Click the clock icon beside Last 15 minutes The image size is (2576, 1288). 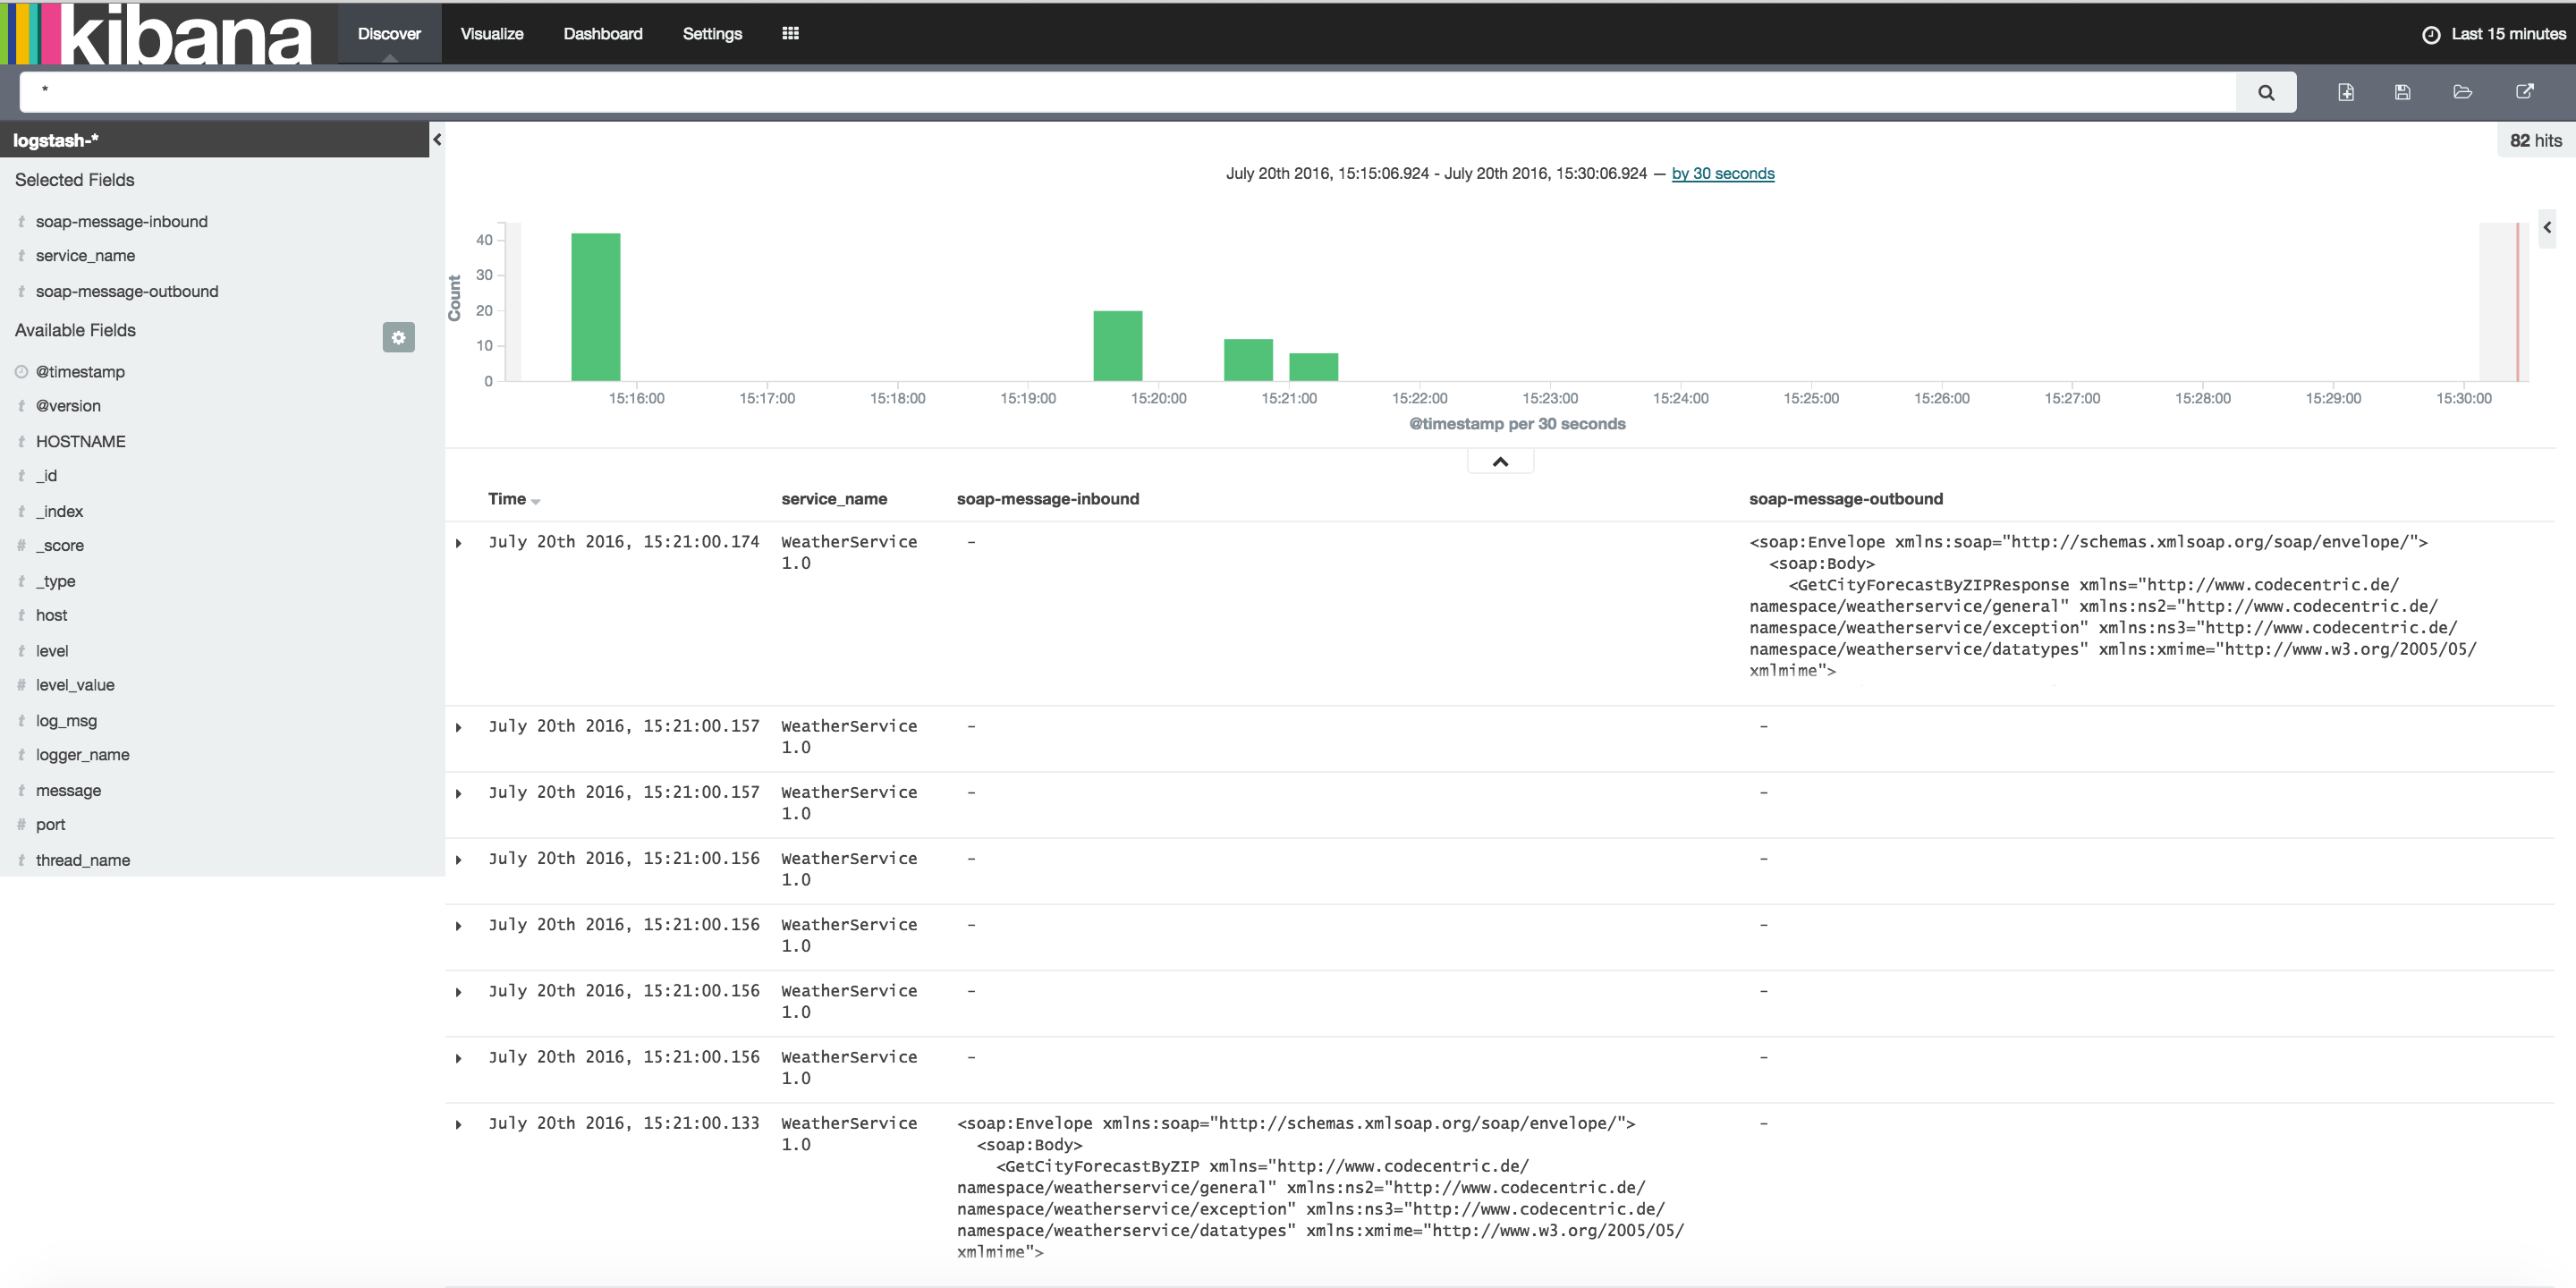coord(2431,34)
